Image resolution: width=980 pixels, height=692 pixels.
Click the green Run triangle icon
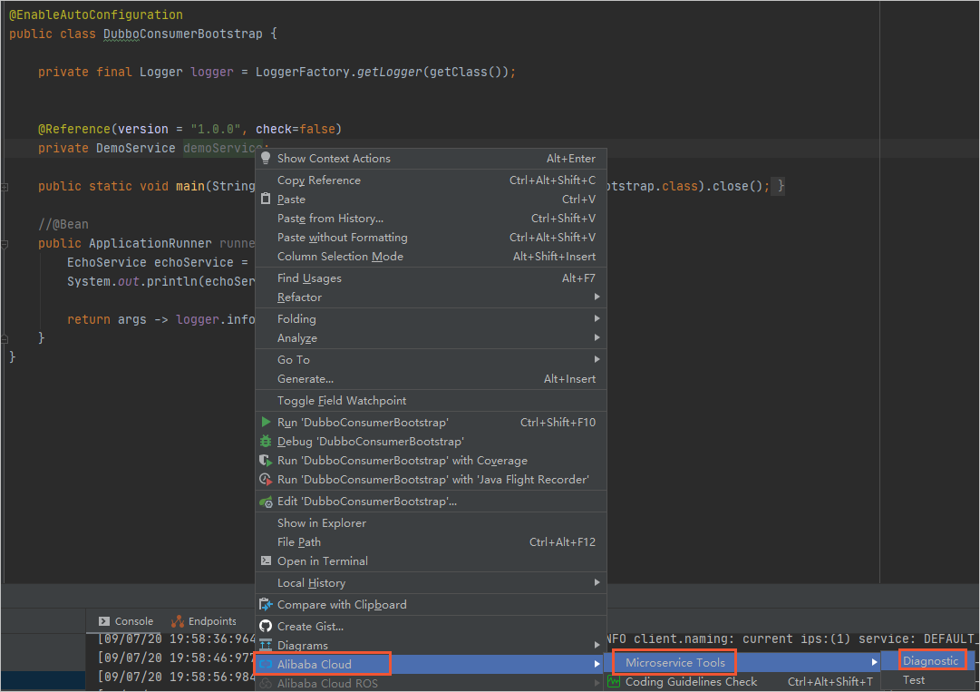coord(266,422)
